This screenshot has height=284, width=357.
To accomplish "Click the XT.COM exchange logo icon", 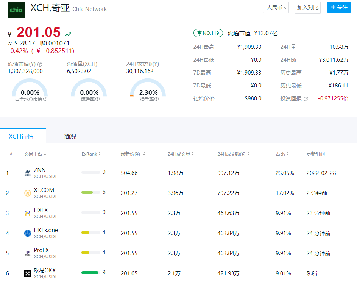I will point(27,193).
